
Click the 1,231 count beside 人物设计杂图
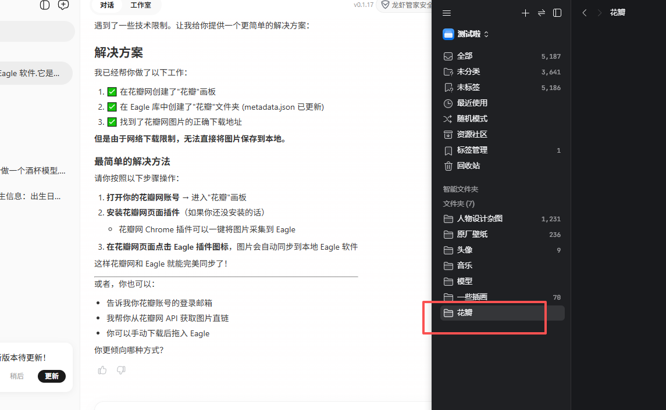pyautogui.click(x=551, y=219)
